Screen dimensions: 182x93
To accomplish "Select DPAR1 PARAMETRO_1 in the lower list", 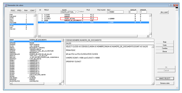I will (x=35, y=61).
